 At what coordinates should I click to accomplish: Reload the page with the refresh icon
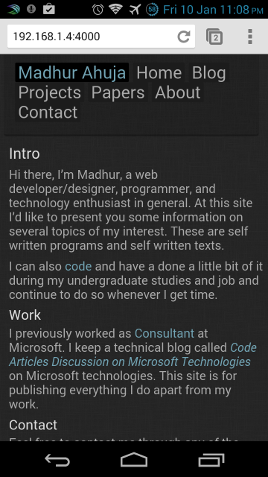(184, 37)
